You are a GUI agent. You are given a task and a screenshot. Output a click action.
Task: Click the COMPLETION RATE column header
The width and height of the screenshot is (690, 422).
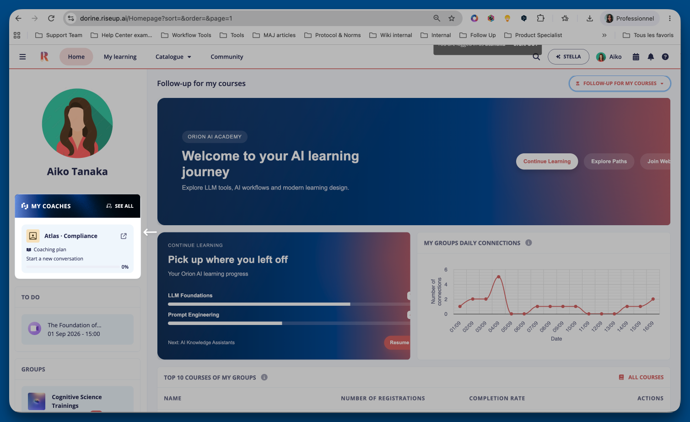[497, 398]
